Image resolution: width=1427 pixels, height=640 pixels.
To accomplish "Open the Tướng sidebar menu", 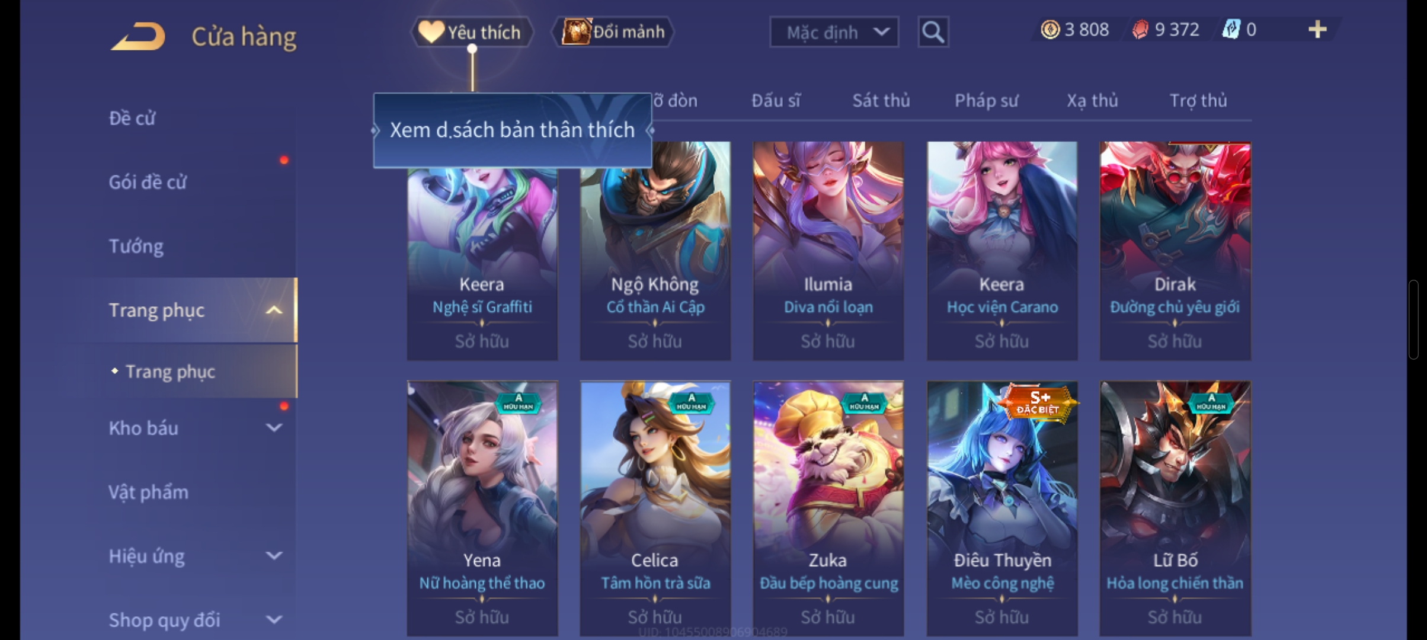I will pyautogui.click(x=136, y=246).
